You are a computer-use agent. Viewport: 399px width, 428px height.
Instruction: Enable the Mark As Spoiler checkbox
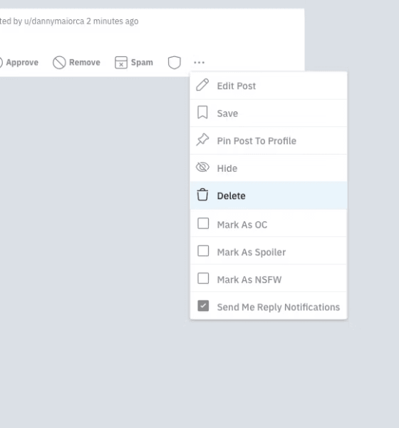(x=203, y=251)
